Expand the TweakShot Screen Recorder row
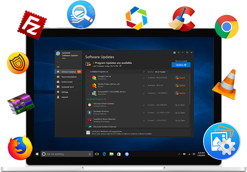Viewport: 247px width, 172px height. tap(144, 120)
